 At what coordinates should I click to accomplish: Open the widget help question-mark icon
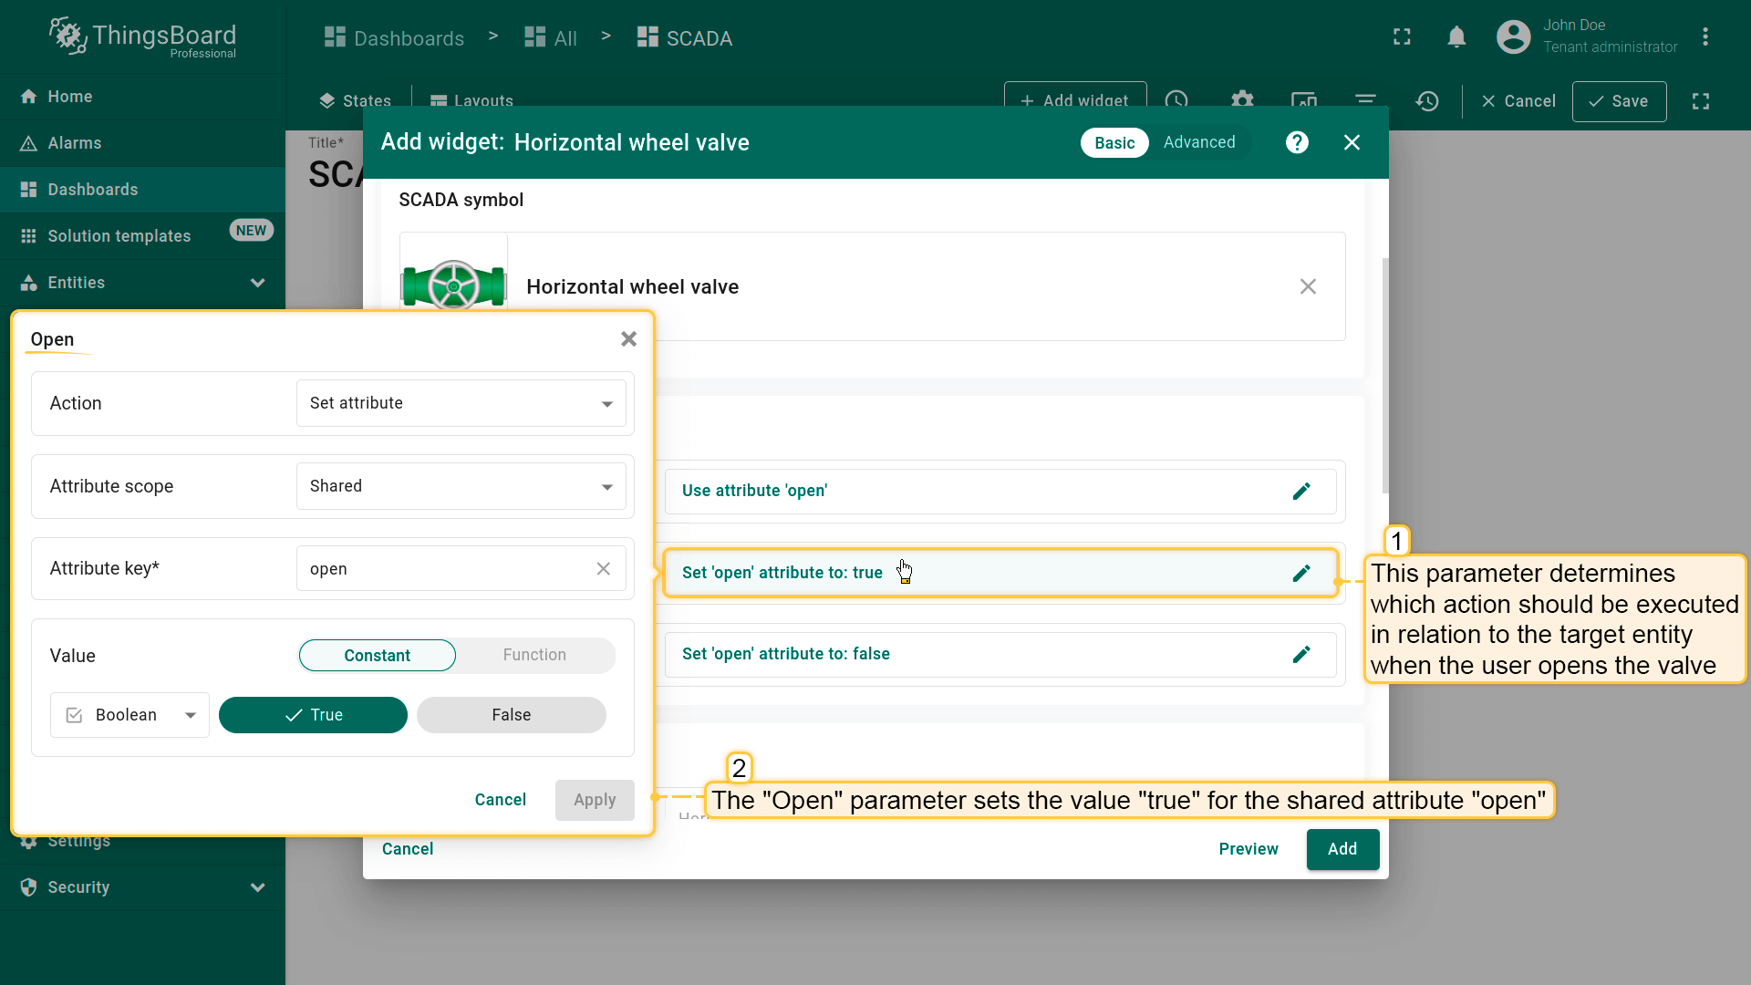tap(1297, 142)
